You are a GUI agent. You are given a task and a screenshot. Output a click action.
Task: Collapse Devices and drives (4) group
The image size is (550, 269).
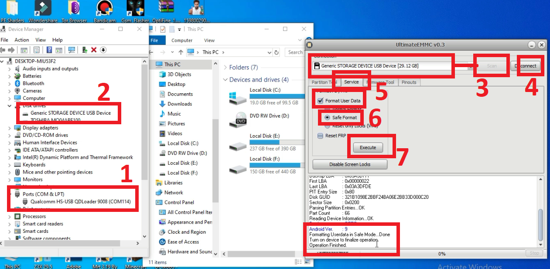point(225,80)
